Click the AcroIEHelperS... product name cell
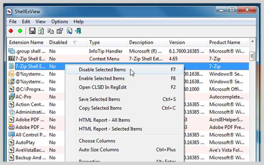The height and width of the screenshot is (165, 264). (226, 120)
